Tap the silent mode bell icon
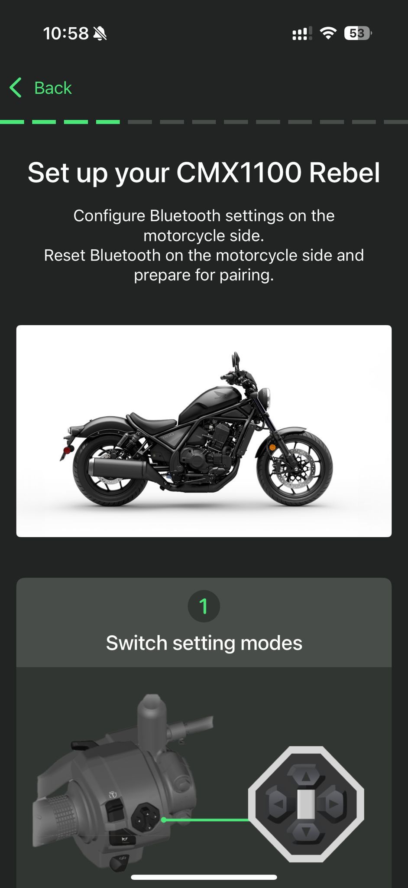 coord(100,33)
